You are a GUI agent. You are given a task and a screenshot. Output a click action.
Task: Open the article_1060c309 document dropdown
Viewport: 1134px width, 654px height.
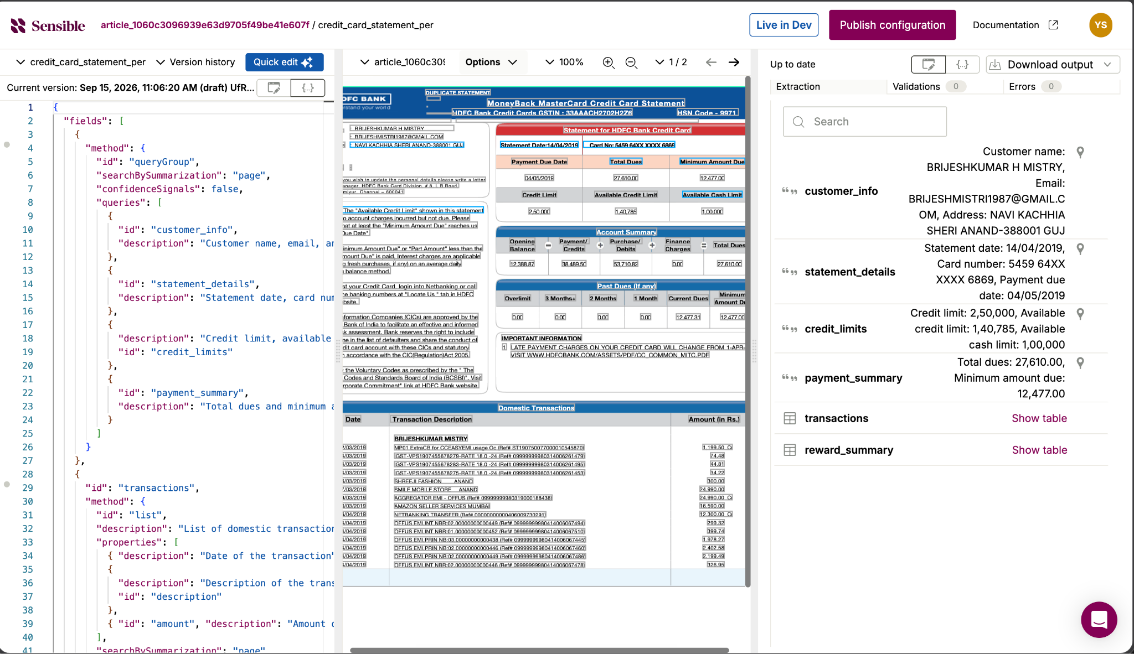pos(403,62)
